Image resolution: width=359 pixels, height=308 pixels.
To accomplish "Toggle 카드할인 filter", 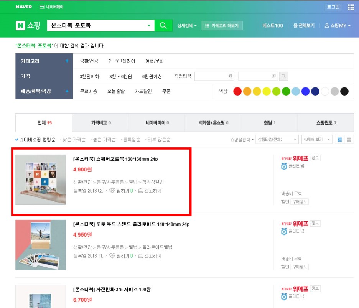I will pyautogui.click(x=143, y=91).
